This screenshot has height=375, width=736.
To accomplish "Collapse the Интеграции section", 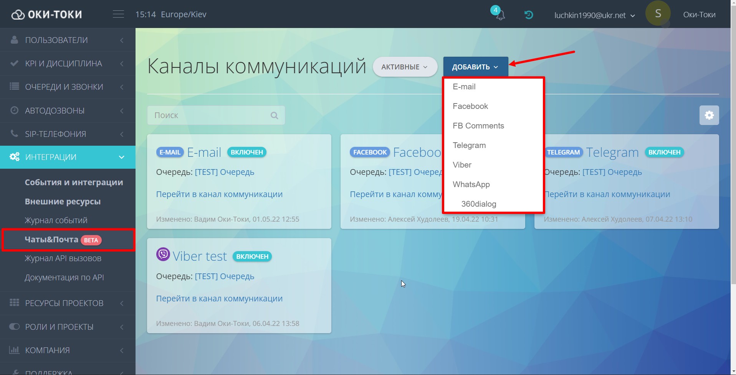I will click(68, 157).
